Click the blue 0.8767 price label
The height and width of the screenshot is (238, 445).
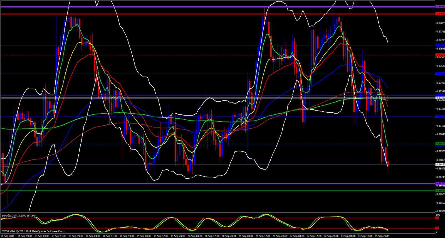tap(440, 45)
